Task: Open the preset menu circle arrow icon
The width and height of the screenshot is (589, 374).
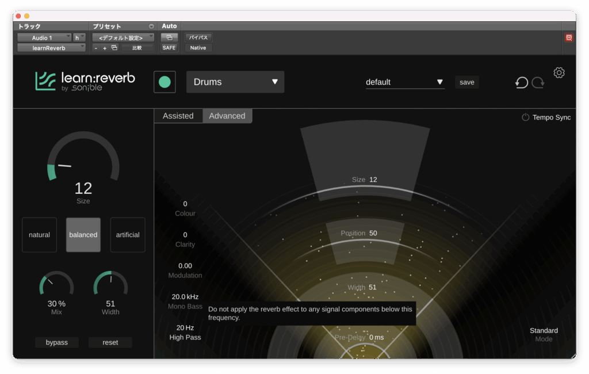Action: (x=151, y=26)
